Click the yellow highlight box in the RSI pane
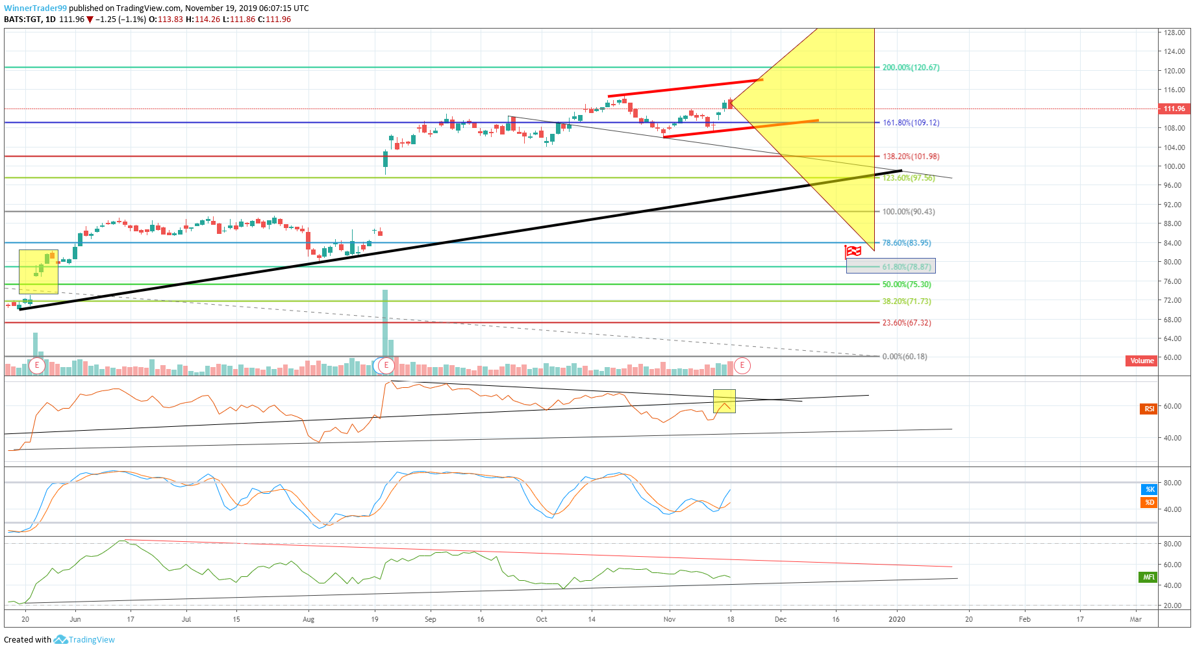Viewport: 1195px width, 651px height. pos(724,401)
